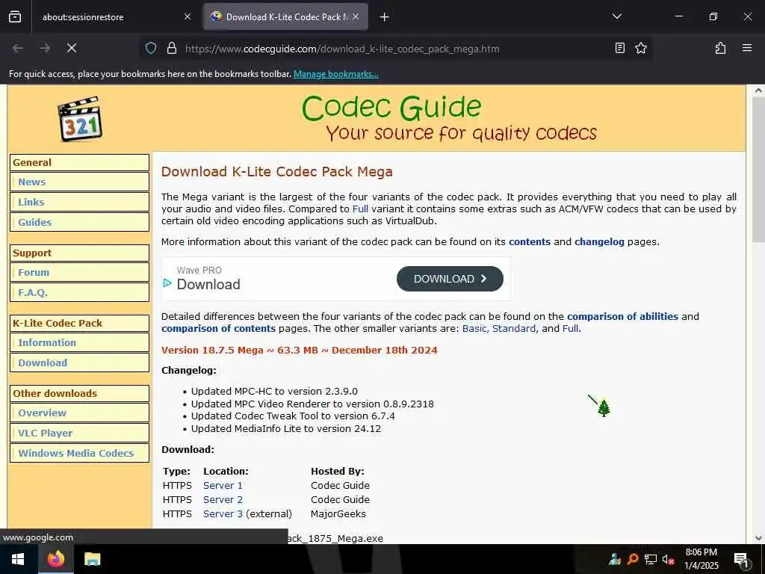The height and width of the screenshot is (574, 765).
Task: Open Firefox application menu
Action: click(x=747, y=49)
